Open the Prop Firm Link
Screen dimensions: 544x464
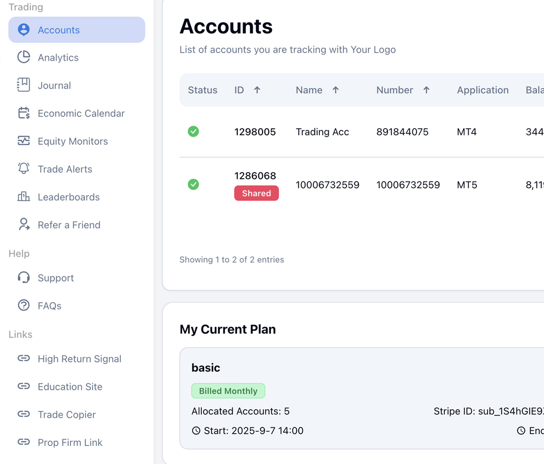coord(70,442)
